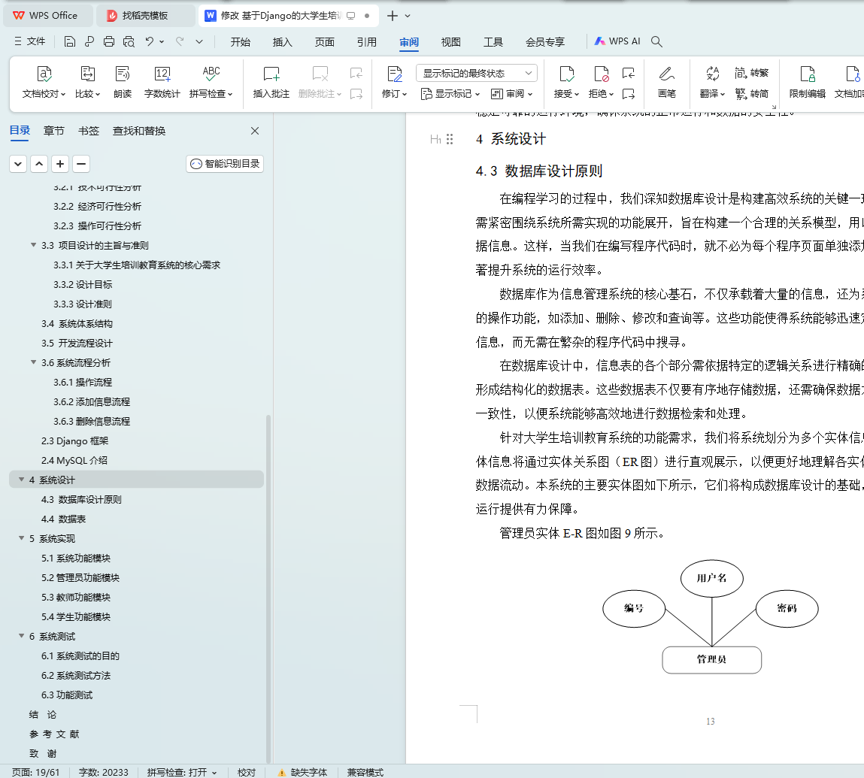Convert text with 转繁
864x778 pixels.
[x=752, y=73]
